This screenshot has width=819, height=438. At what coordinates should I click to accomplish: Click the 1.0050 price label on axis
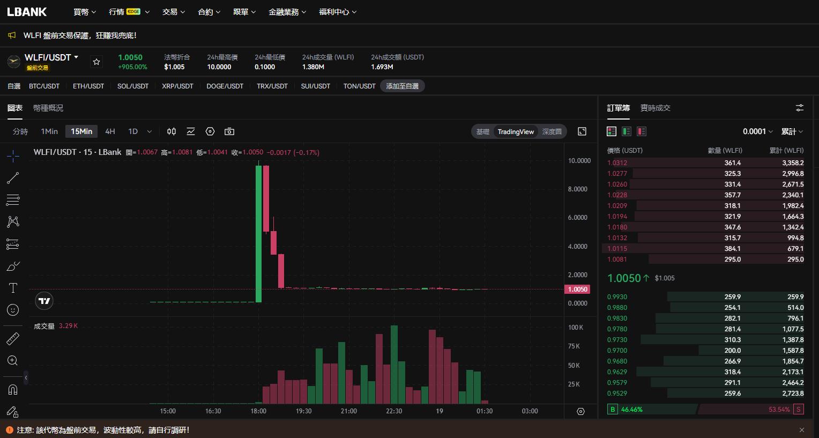[577, 289]
